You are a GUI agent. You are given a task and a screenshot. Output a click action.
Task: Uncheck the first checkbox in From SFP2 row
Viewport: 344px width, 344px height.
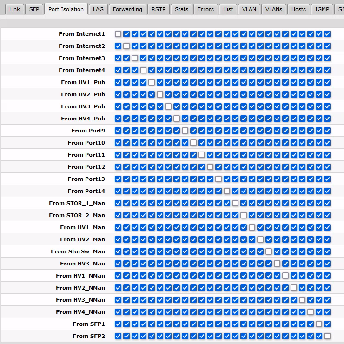[118, 336]
